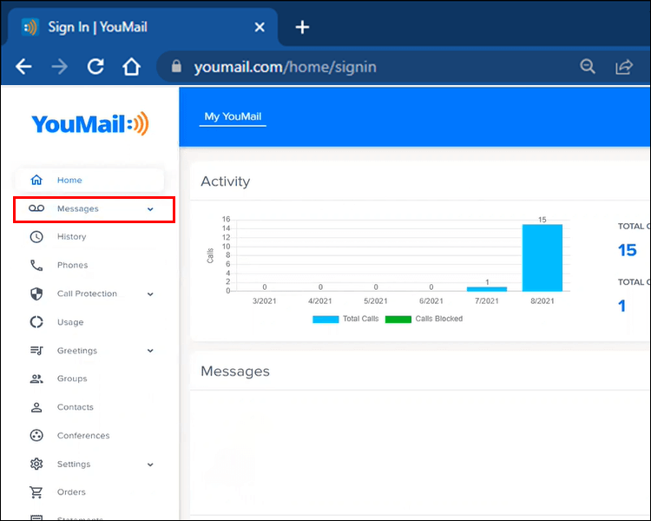Click the Greetings playlist icon
The height and width of the screenshot is (521, 651).
coord(36,351)
